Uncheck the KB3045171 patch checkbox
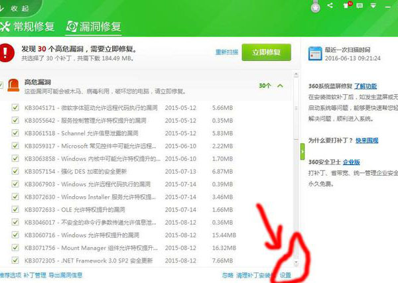The height and width of the screenshot is (283, 398). click(x=15, y=107)
